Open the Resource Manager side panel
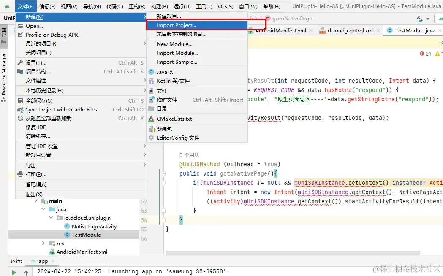 coord(4,77)
